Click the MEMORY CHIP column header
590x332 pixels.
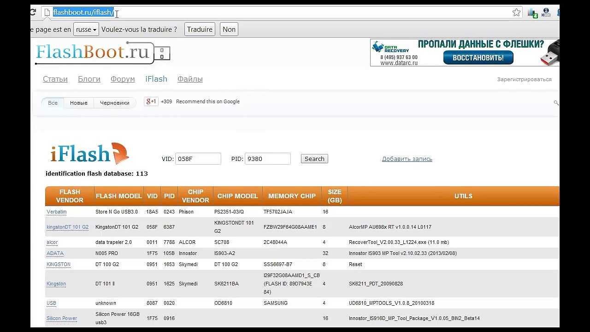click(x=292, y=196)
